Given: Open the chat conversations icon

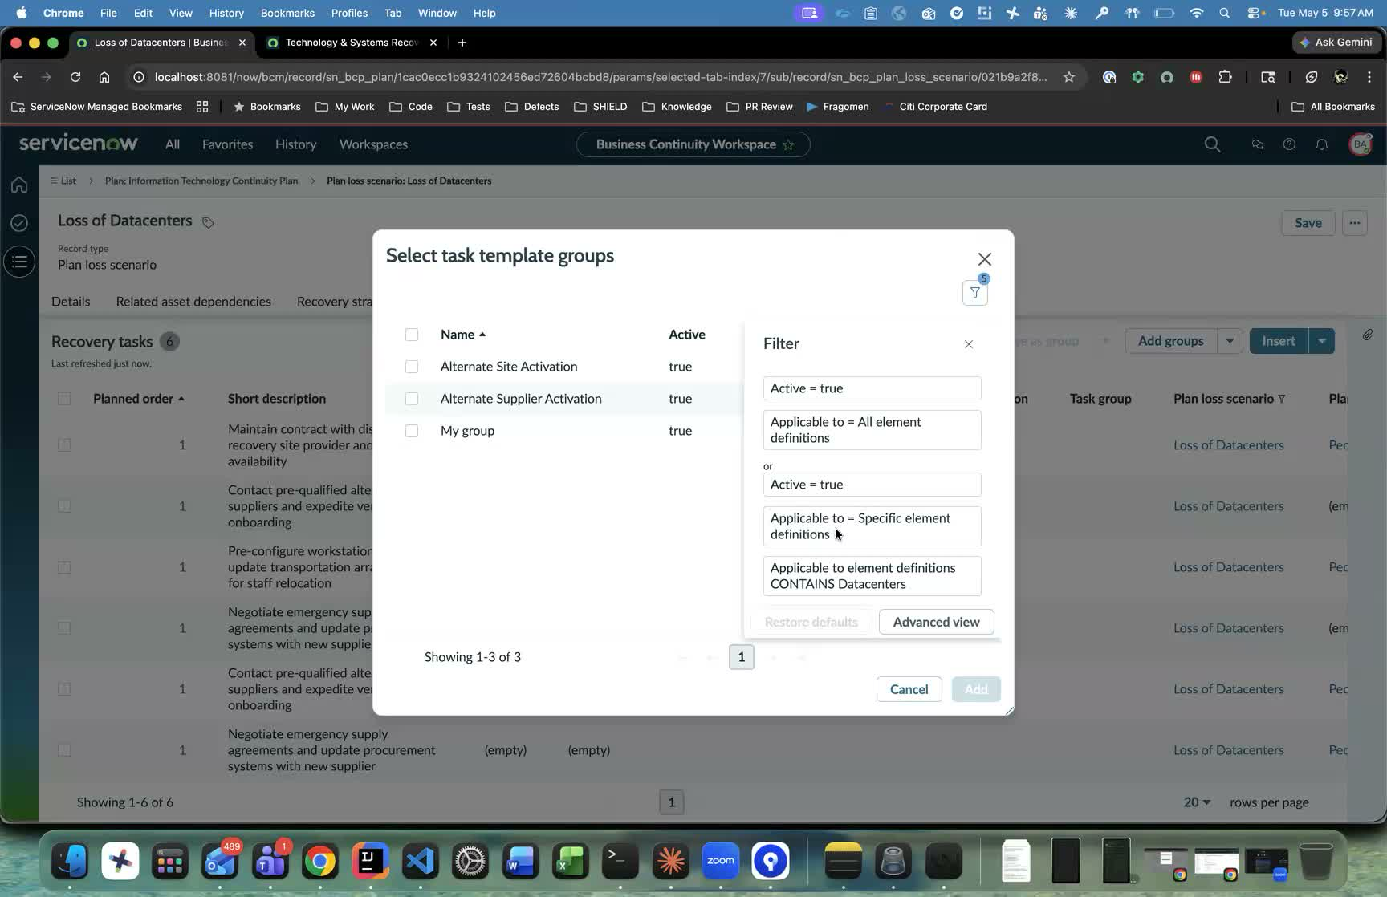Looking at the screenshot, I should 1257,144.
